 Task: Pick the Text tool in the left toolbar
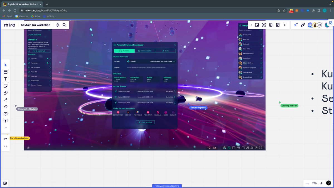6,79
